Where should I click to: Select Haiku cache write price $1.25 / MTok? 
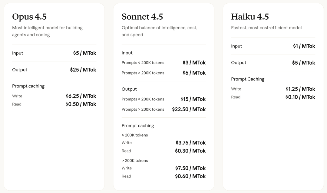pos(300,89)
